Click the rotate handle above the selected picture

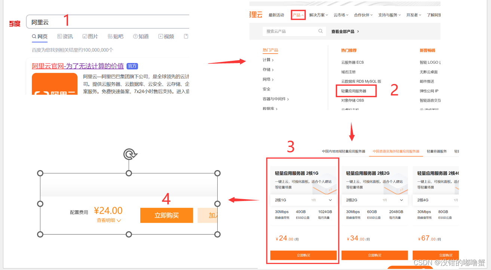(x=129, y=154)
